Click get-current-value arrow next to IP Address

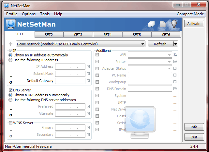(x=88, y=67)
